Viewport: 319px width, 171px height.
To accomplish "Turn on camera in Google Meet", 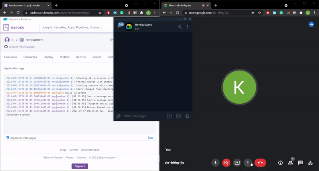I will 226,163.
